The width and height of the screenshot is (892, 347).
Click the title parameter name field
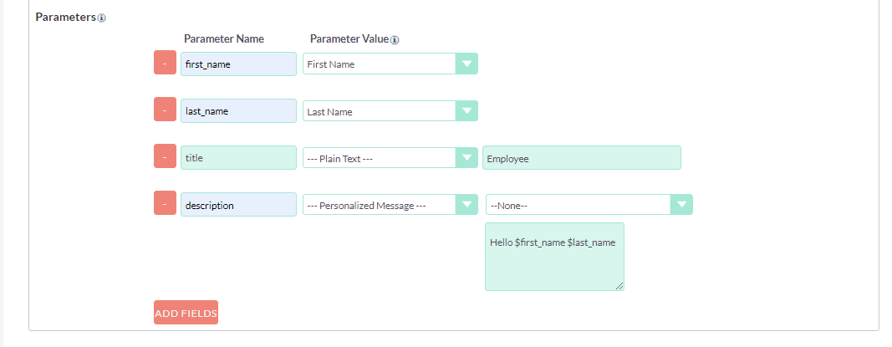[238, 157]
